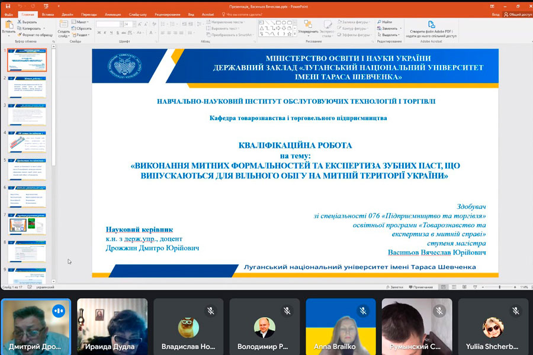The width and height of the screenshot is (533, 355).
Task: Click the muted microphone icon on Anna Brailko's tile
Action: pos(363,311)
